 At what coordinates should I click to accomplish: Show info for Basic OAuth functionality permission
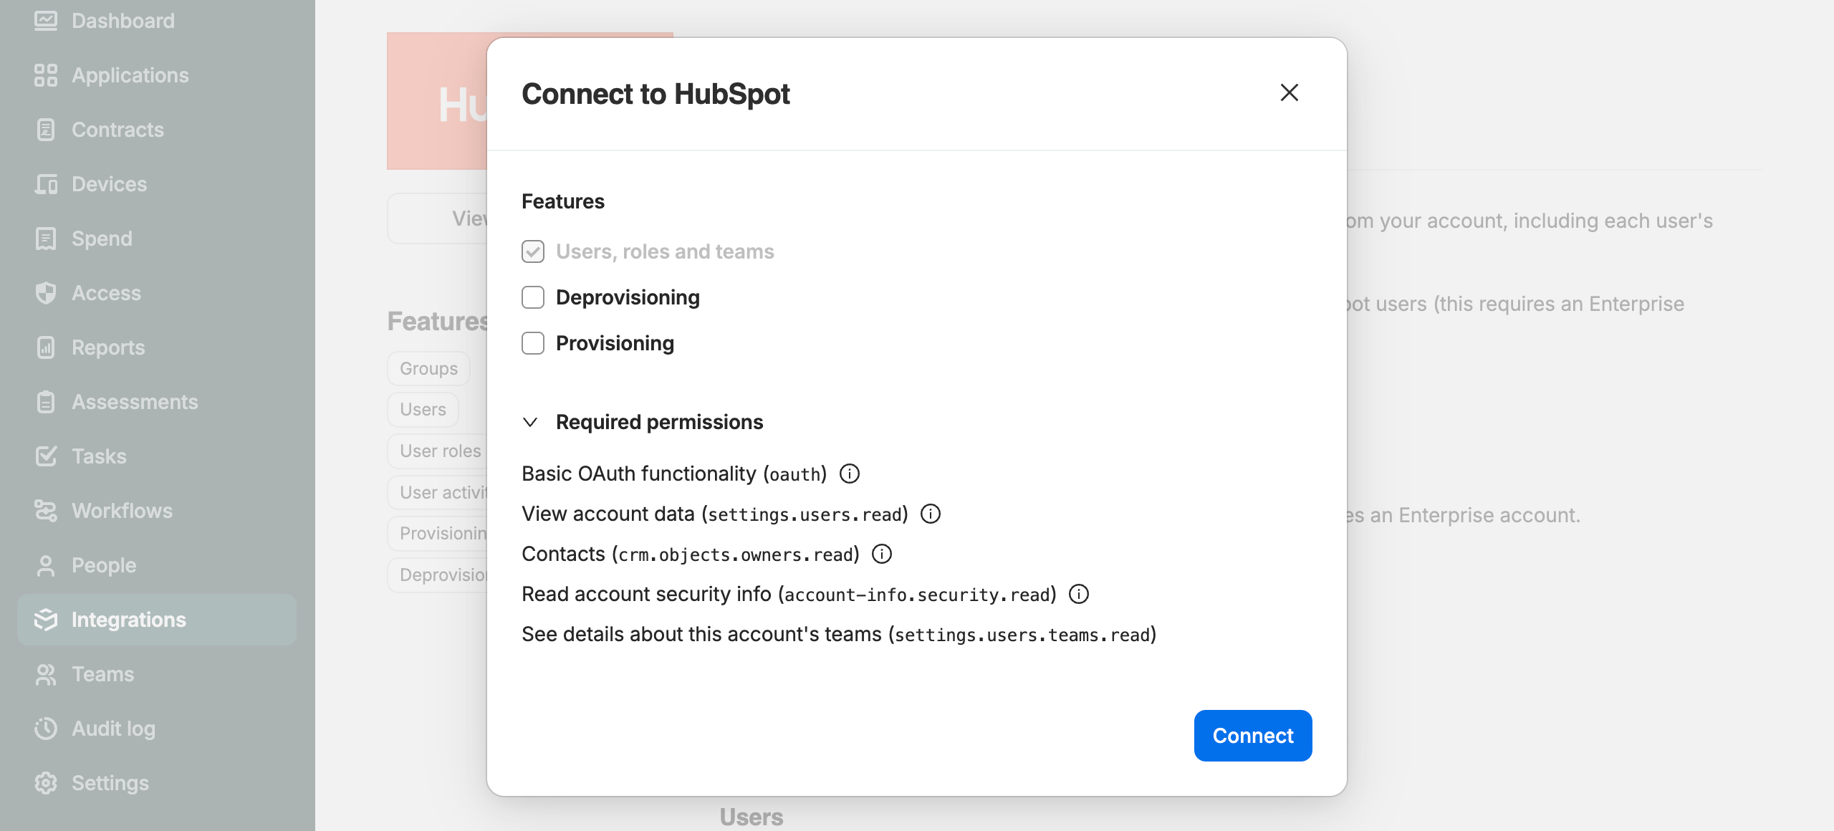[850, 474]
